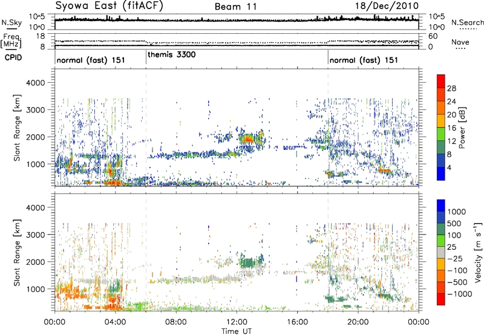Pick the light green 12–16 dB Power swatch
484x335 pixels.
441,134
